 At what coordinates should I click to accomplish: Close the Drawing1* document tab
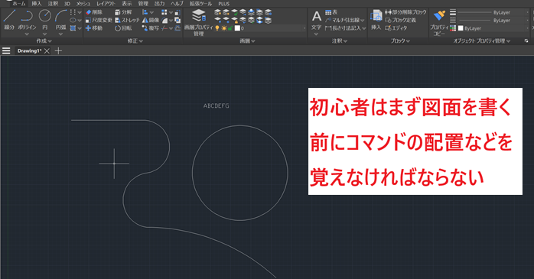click(x=47, y=50)
